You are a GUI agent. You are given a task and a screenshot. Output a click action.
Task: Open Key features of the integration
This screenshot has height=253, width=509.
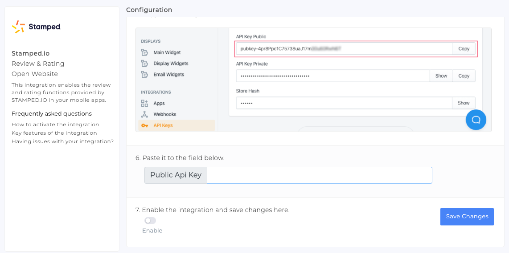pos(54,133)
